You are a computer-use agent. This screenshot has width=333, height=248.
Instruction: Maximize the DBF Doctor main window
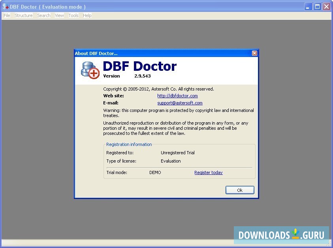(x=317, y=6)
